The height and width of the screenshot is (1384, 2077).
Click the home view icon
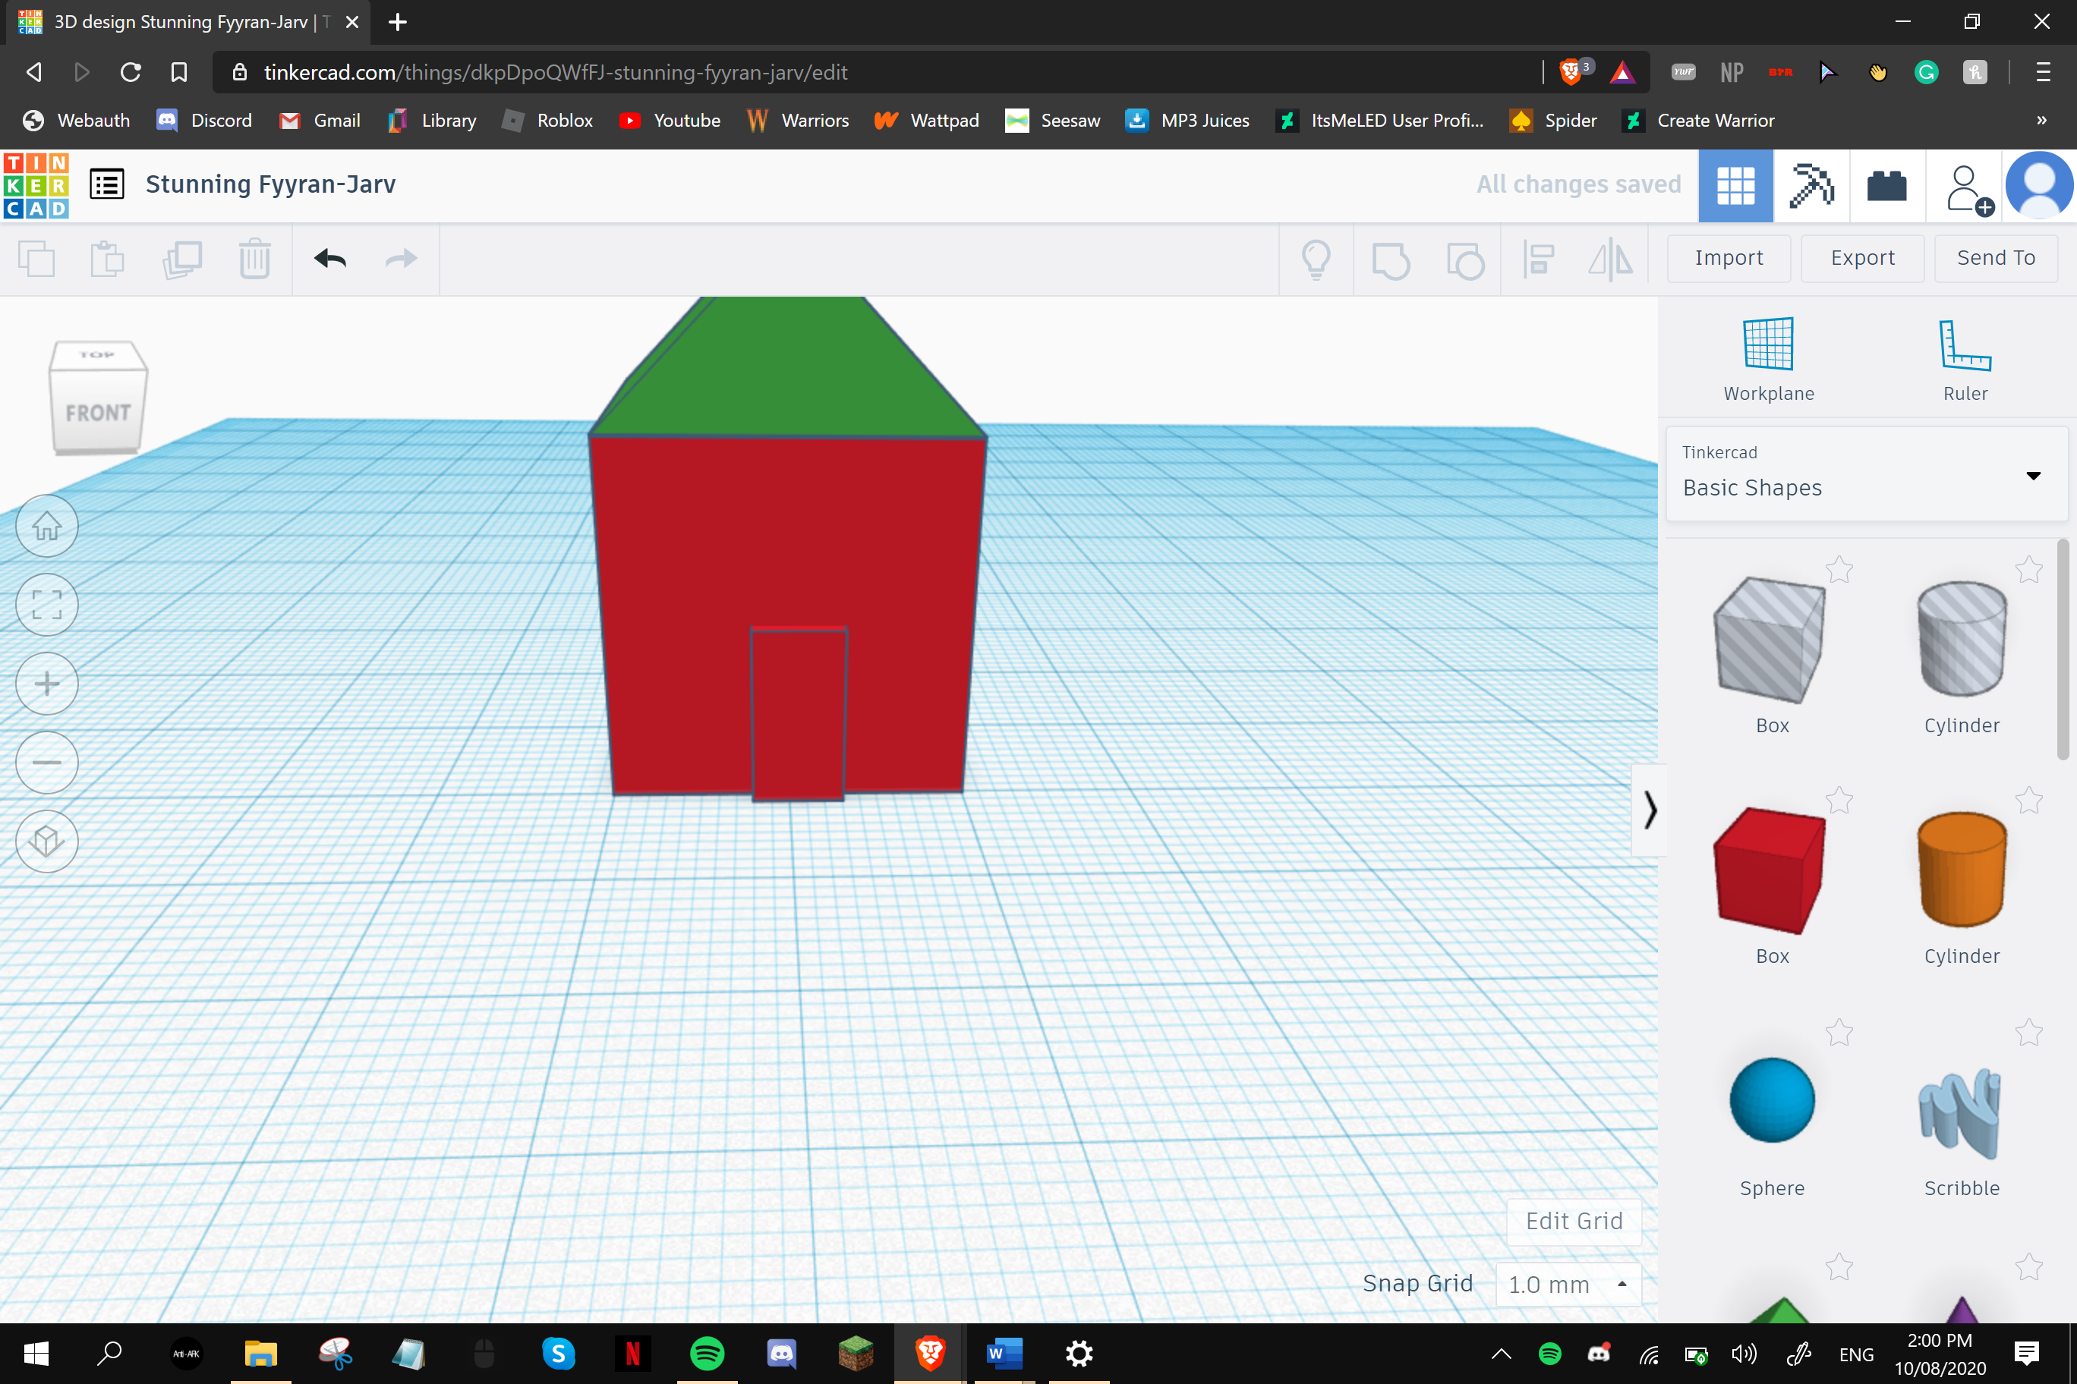pyautogui.click(x=45, y=525)
